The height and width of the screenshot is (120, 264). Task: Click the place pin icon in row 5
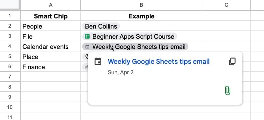click(x=87, y=57)
